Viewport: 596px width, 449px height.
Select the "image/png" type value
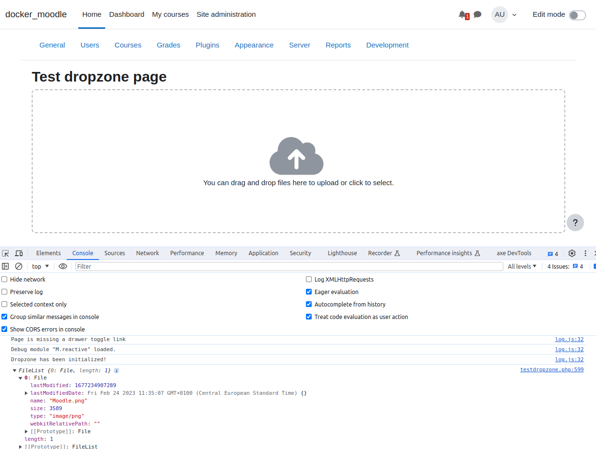pyautogui.click(x=67, y=416)
